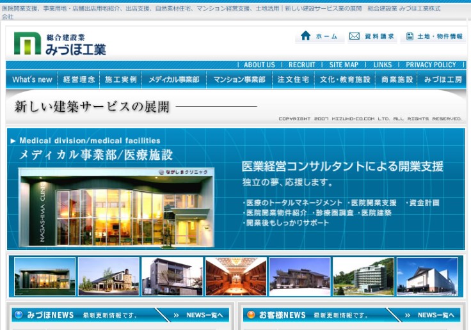Select the 施工実例 menu item

tap(120, 79)
